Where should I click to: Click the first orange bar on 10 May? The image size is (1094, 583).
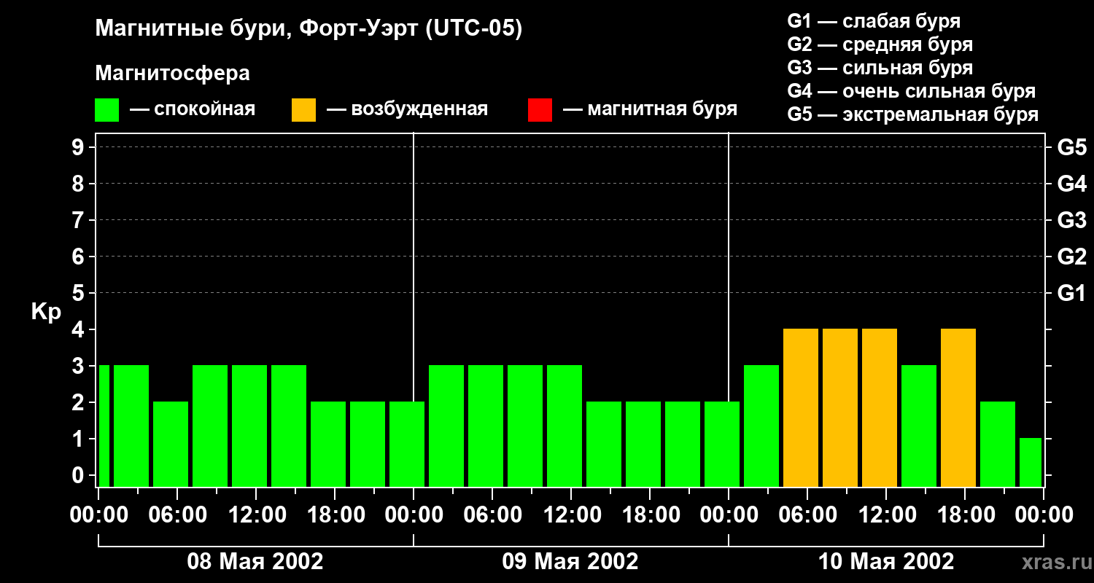click(801, 407)
